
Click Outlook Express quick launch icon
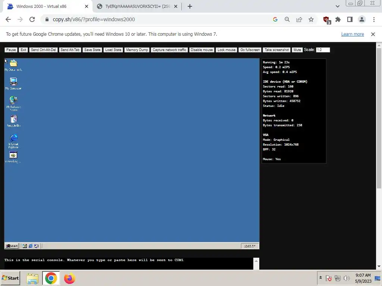[36, 246]
